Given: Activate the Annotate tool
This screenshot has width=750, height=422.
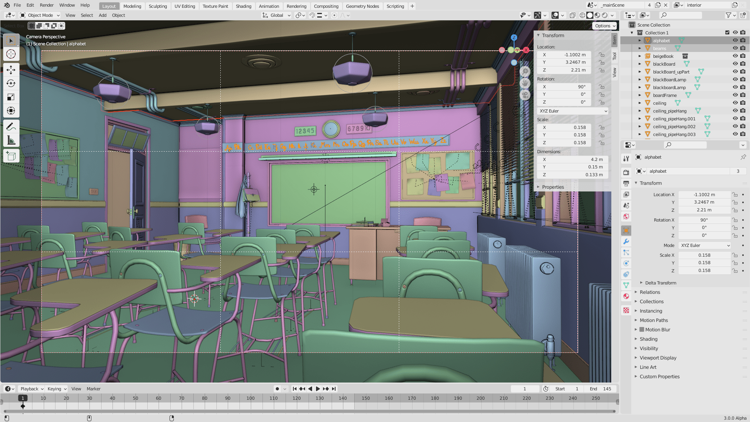Looking at the screenshot, I should [x=11, y=126].
